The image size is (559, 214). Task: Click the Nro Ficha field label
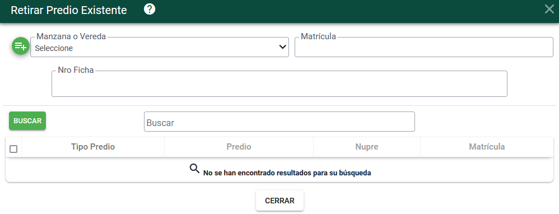76,70
